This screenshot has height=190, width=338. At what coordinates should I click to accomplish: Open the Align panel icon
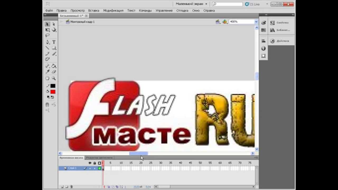263,41
